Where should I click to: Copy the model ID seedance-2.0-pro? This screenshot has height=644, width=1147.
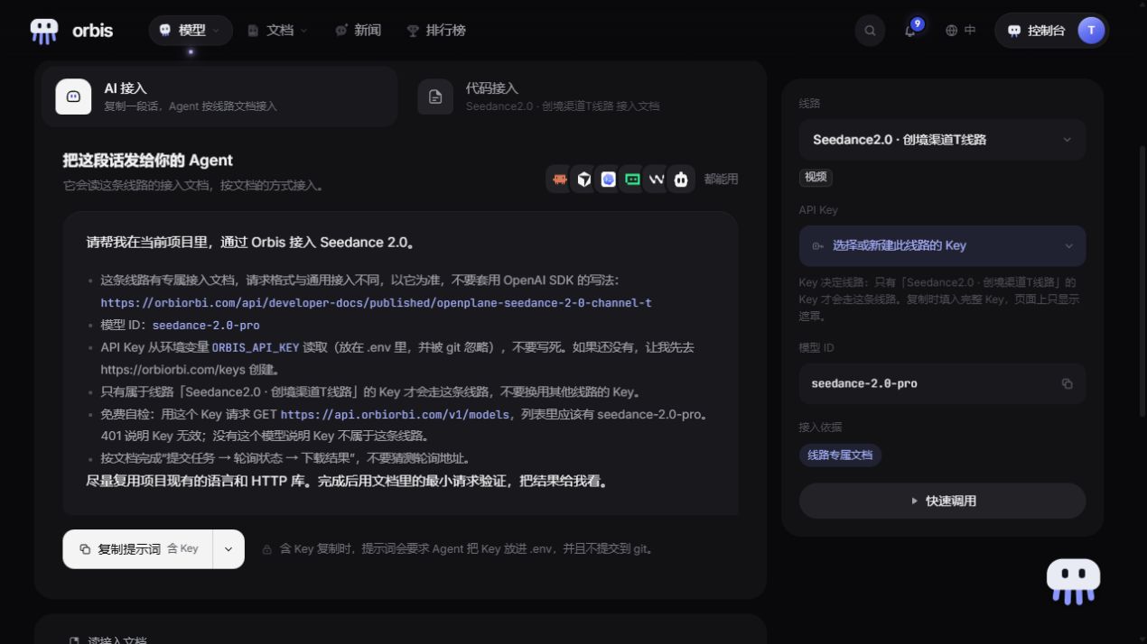1067,383
